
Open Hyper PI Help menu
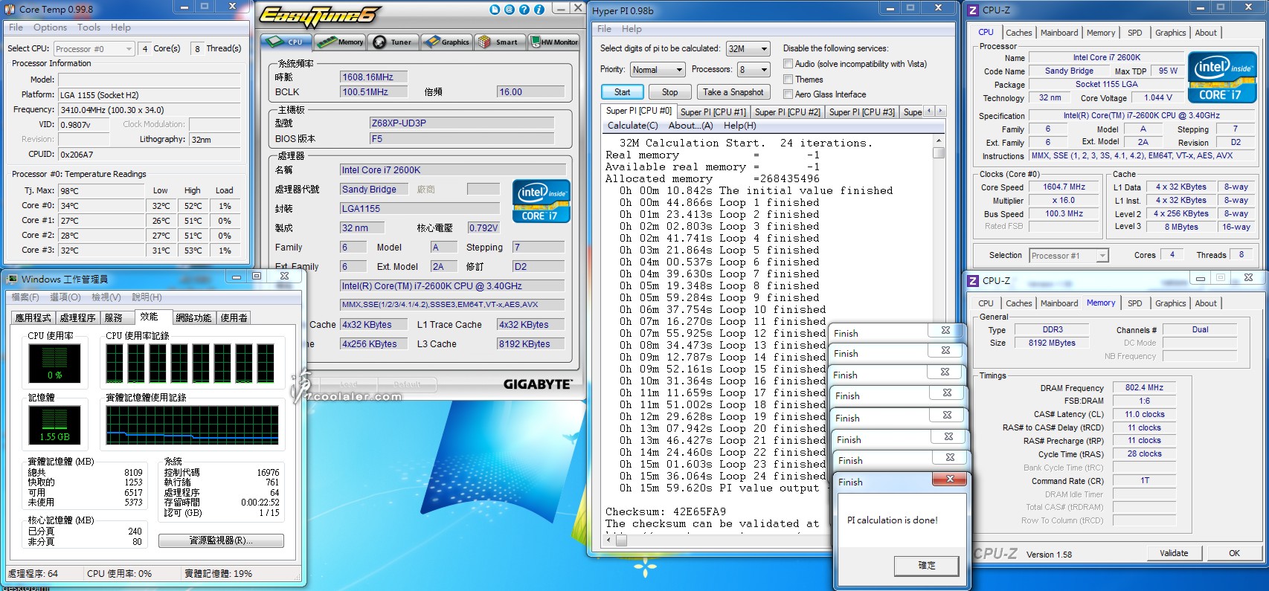coord(632,29)
